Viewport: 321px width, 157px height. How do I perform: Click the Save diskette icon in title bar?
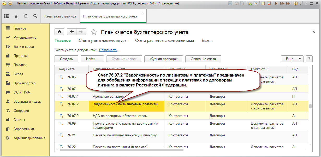click(x=230, y=4)
